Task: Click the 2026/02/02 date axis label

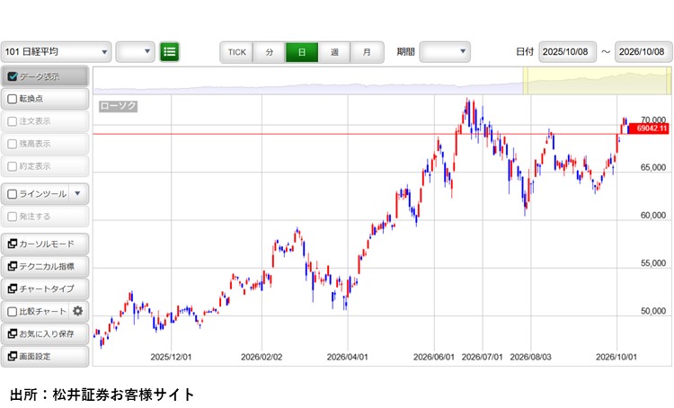Action: click(x=262, y=357)
